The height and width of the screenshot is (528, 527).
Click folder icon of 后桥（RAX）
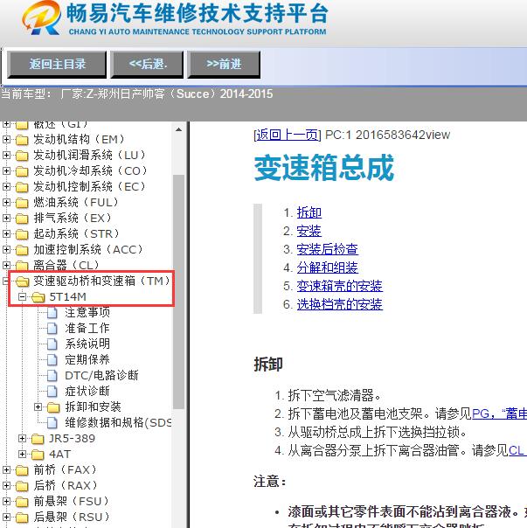[22, 485]
